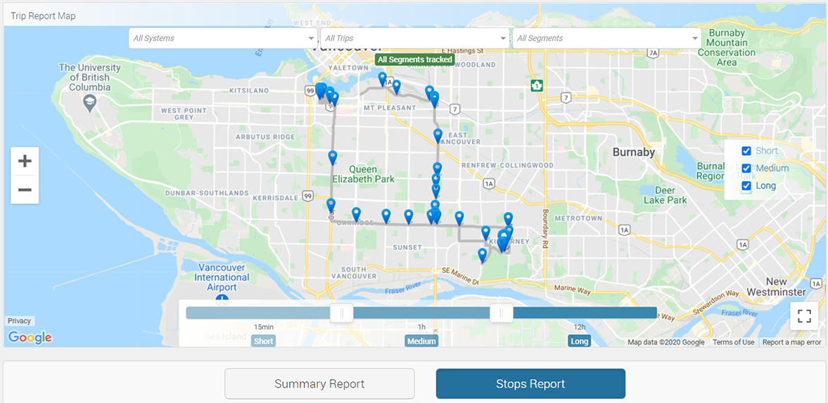Uncheck the Long segments checkbox
Image resolution: width=828 pixels, height=403 pixels.
pyautogui.click(x=746, y=186)
